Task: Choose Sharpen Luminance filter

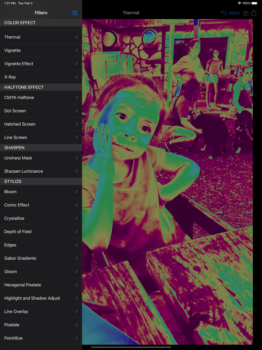Action: tap(41, 171)
